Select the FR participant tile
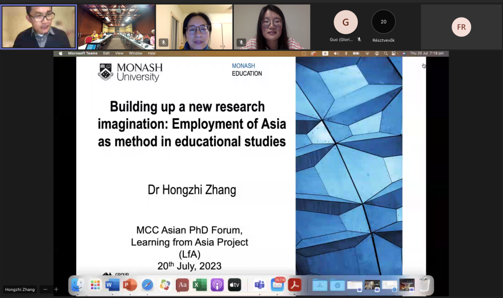This screenshot has height=298, width=503. pyautogui.click(x=461, y=27)
